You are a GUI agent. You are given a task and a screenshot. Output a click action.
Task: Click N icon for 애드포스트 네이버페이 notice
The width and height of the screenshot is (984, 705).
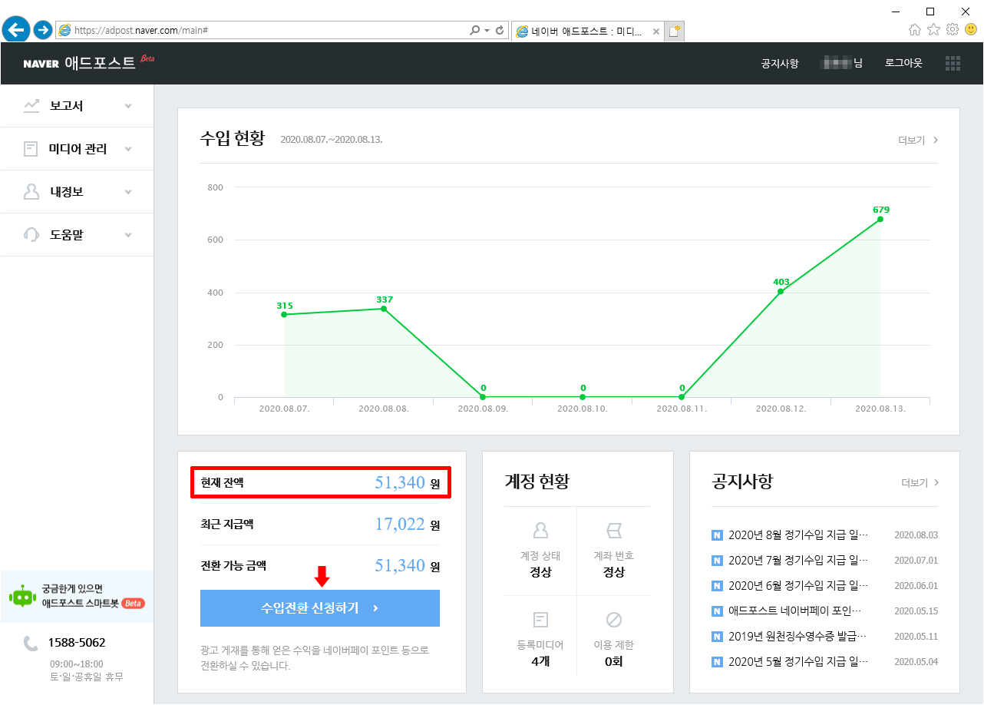[x=718, y=611]
